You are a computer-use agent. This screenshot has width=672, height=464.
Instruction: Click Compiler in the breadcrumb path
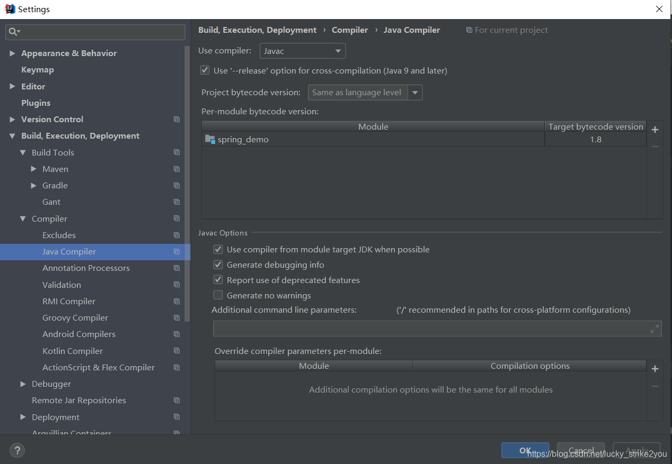[350, 30]
